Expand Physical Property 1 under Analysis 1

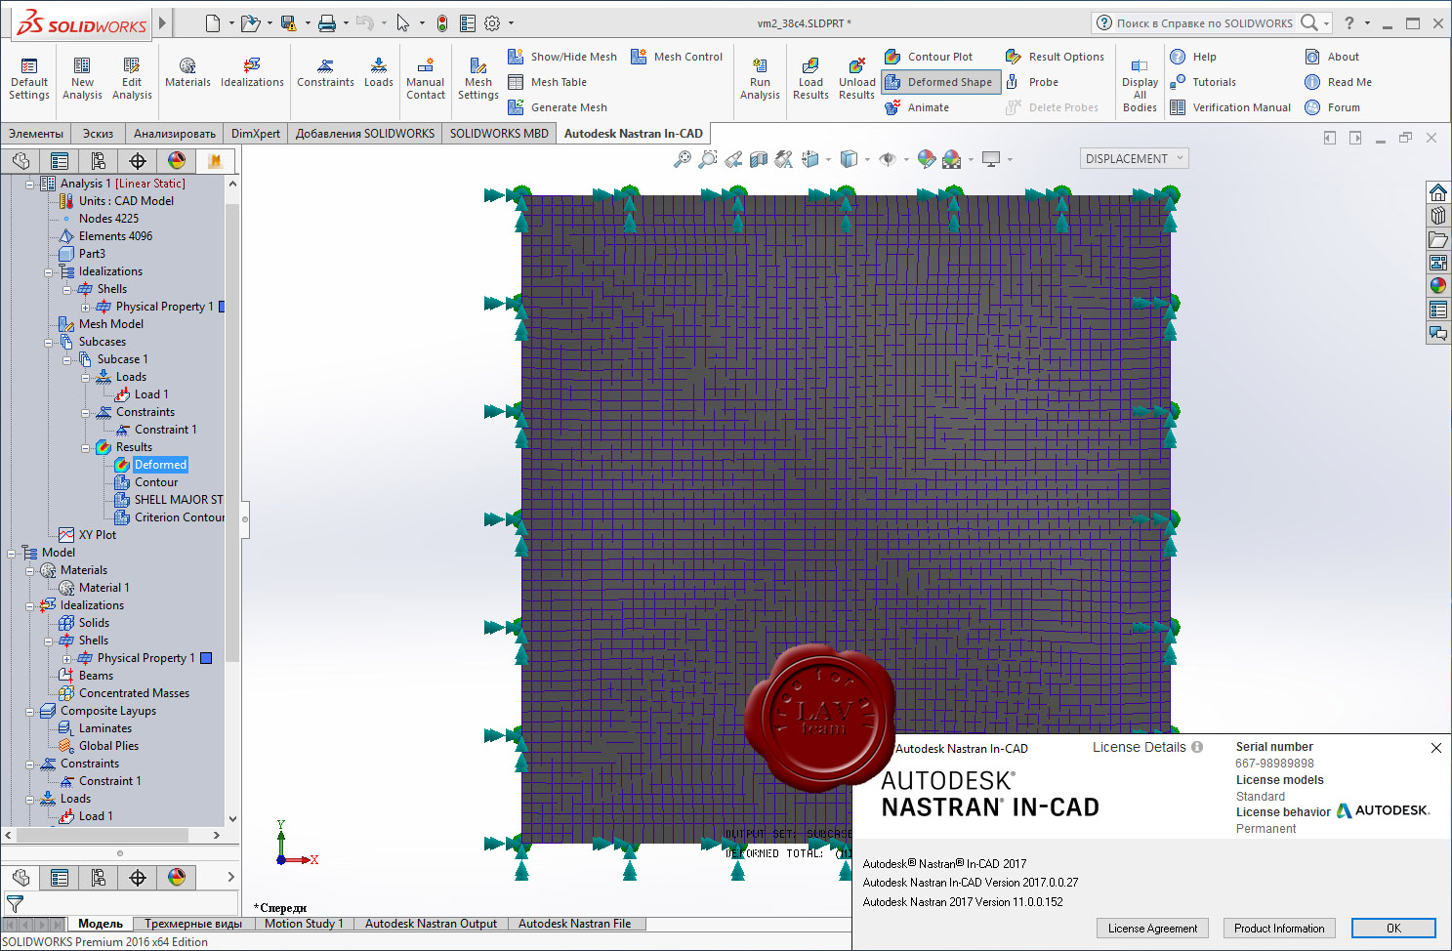(85, 307)
